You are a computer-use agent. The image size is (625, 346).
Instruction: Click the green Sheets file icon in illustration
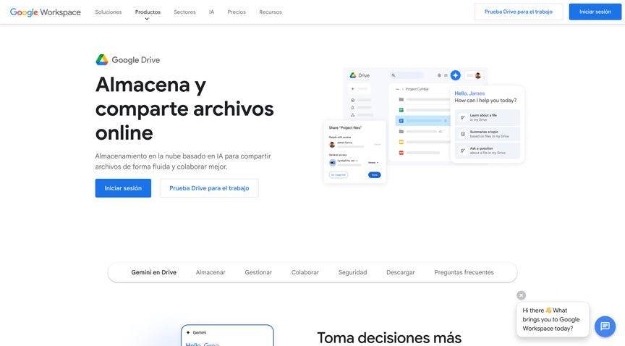click(x=401, y=110)
